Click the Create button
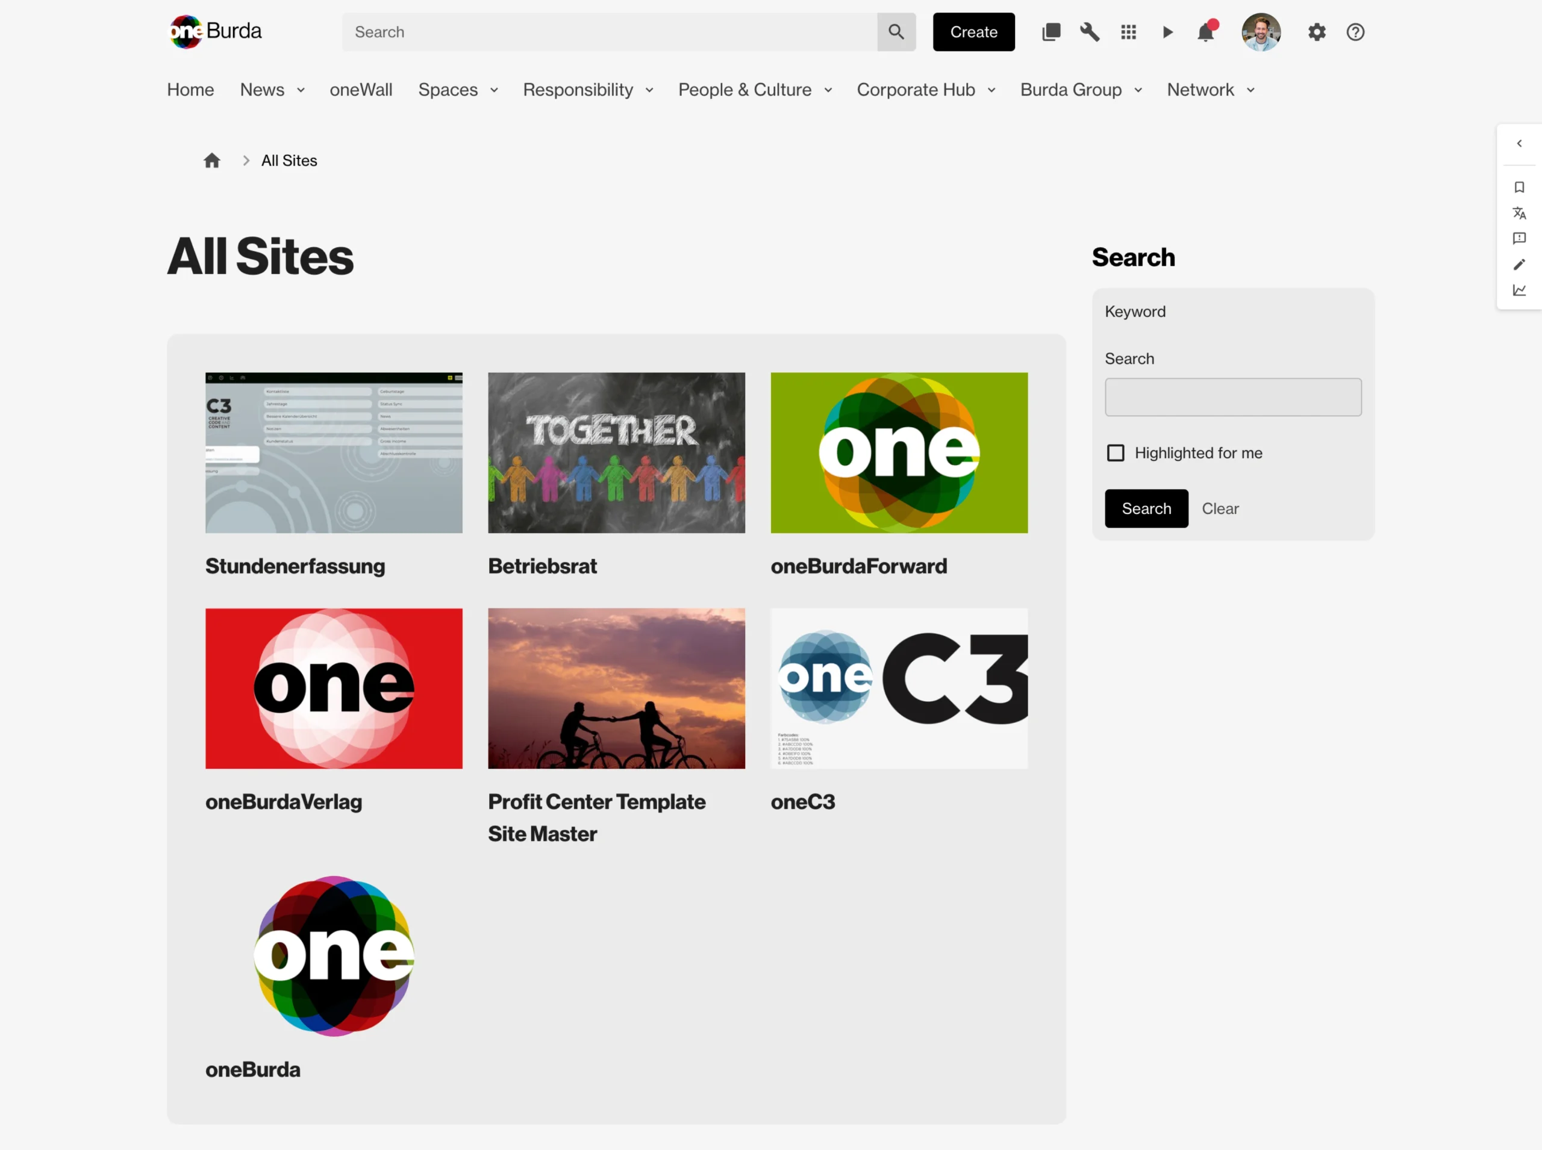Screen dimensions: 1542x1150 coord(973,32)
